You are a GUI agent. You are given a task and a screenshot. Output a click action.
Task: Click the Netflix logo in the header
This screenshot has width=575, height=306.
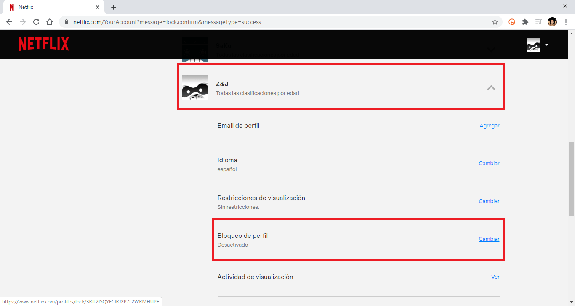pyautogui.click(x=44, y=44)
